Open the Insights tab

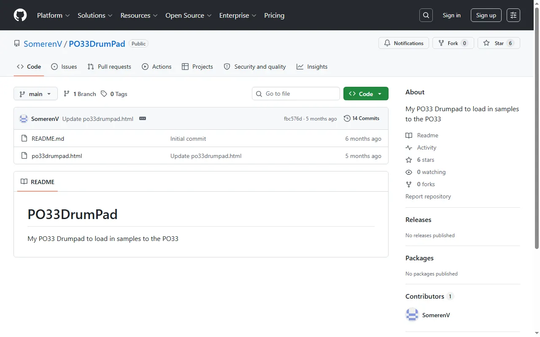[312, 67]
